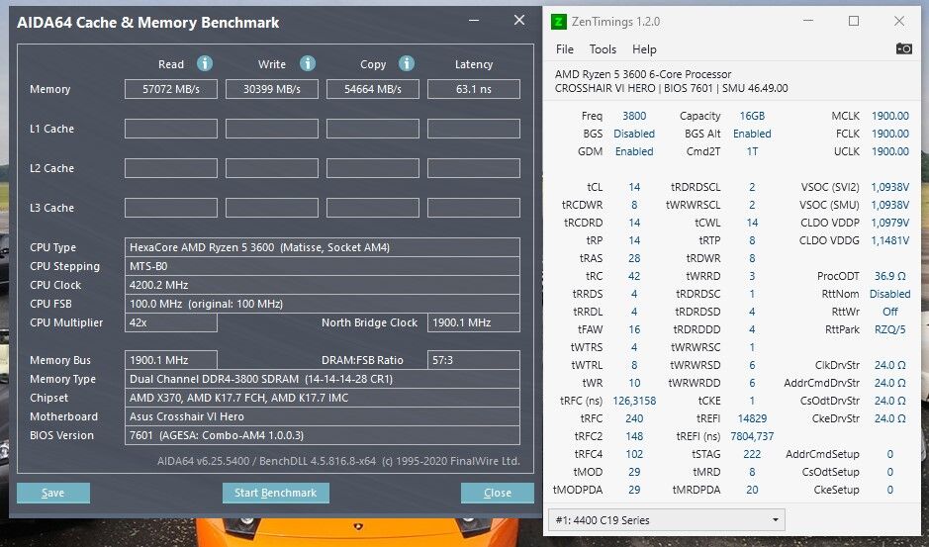
Task: Click the Save button in AIDA64
Action: tap(53, 493)
